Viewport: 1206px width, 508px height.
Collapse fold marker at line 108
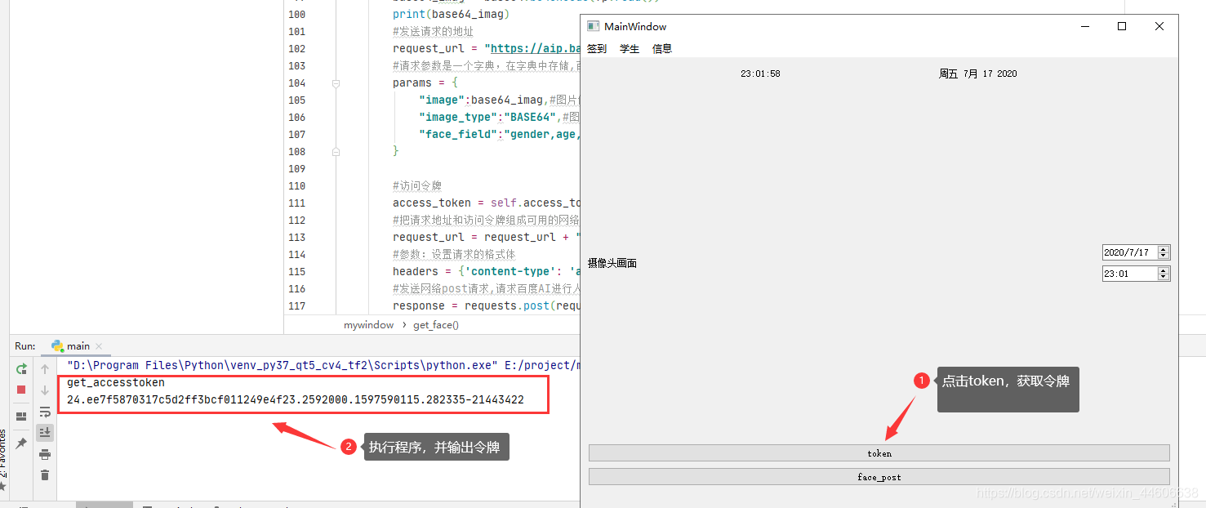tap(336, 151)
